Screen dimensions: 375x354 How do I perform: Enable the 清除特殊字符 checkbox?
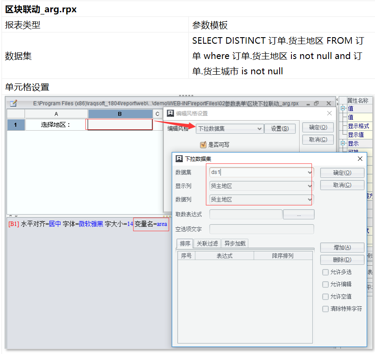click(x=325, y=309)
